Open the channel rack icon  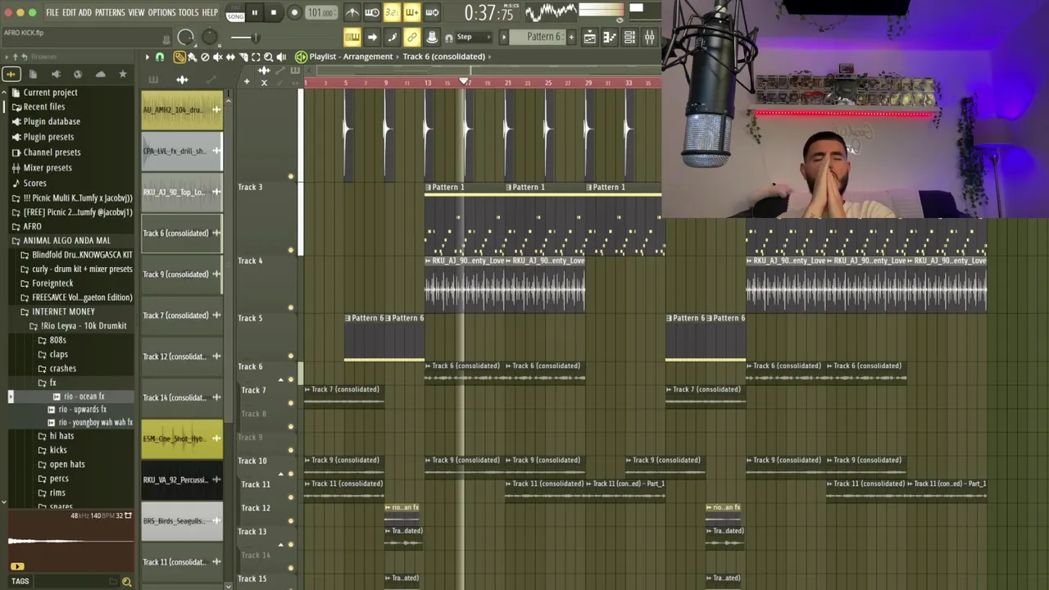pos(629,37)
